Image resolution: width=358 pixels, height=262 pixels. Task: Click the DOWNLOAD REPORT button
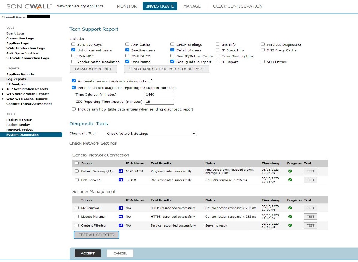[x=93, y=69]
